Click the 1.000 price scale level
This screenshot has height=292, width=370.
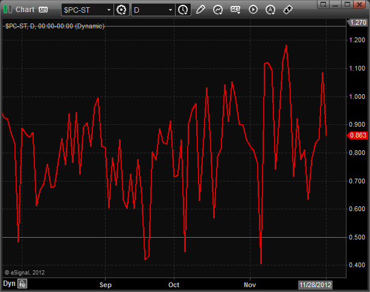pyautogui.click(x=357, y=97)
